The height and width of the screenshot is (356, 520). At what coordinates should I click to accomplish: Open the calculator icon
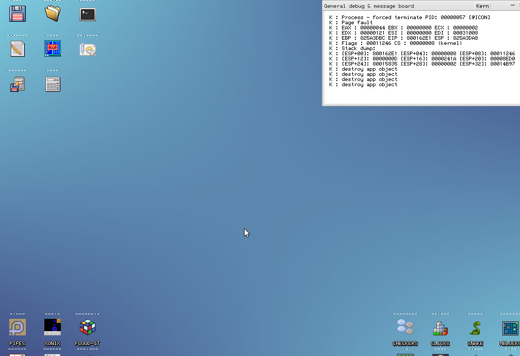pos(53,84)
